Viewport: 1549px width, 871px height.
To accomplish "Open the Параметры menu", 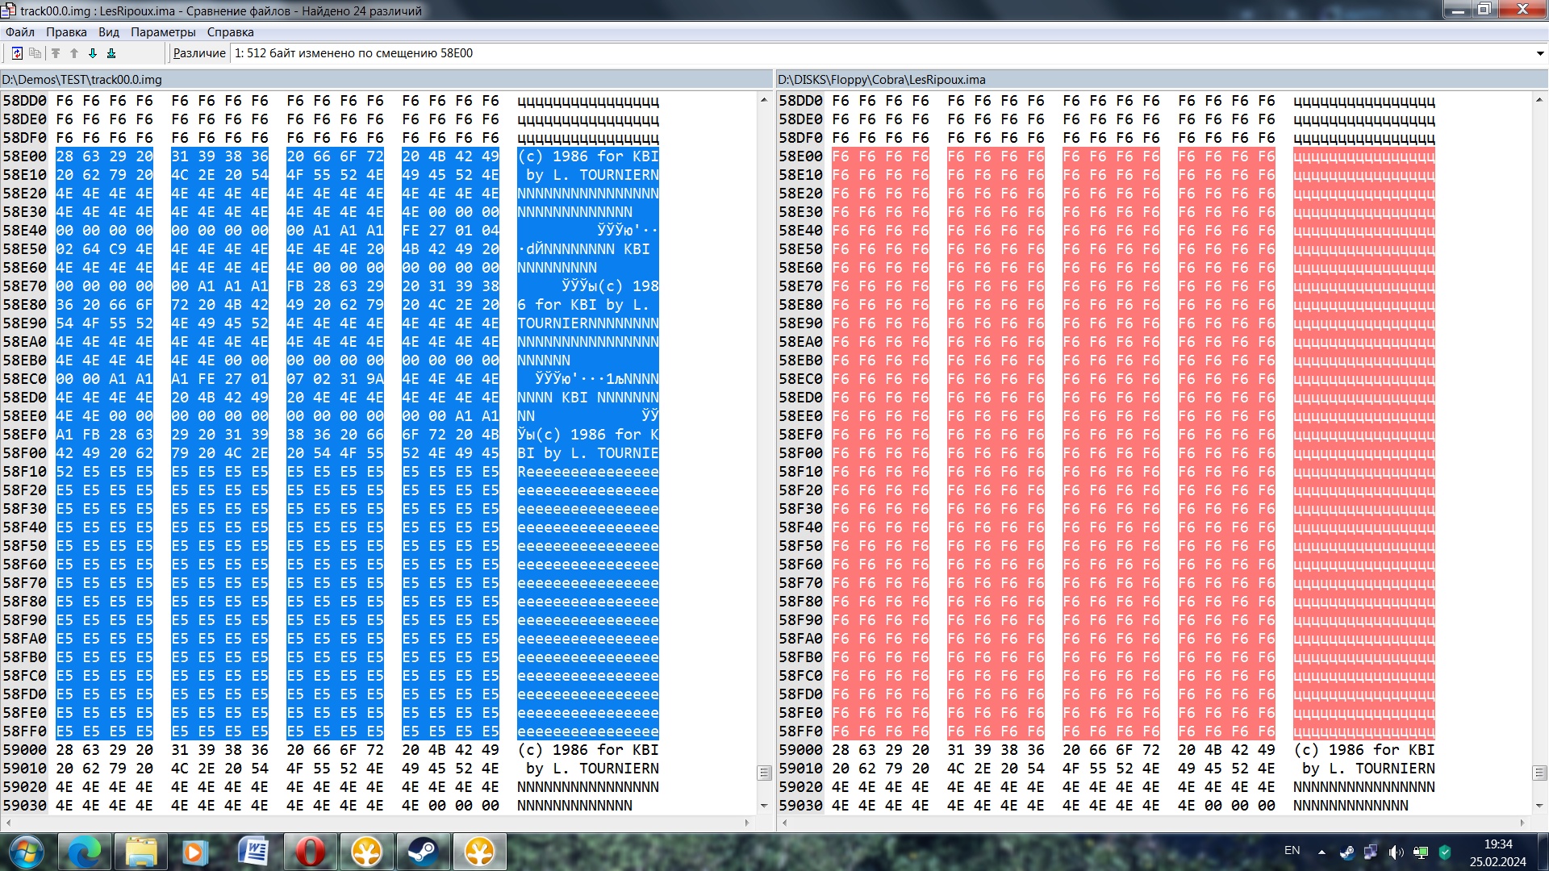I will click(163, 32).
